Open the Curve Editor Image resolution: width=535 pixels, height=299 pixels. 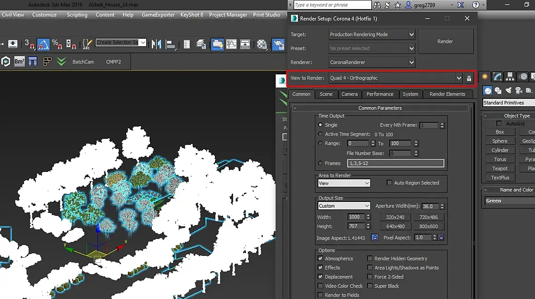(231, 44)
